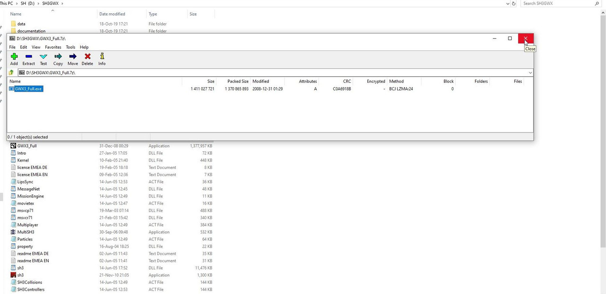Image resolution: width=606 pixels, height=294 pixels.
Task: Select the license EMEA EN text document
Action: click(32, 175)
